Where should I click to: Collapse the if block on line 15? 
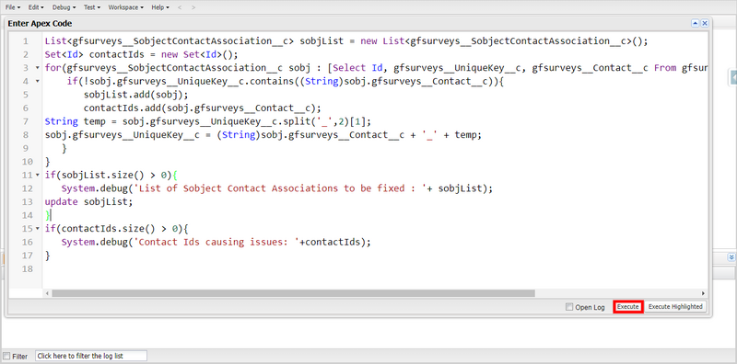tap(38, 229)
